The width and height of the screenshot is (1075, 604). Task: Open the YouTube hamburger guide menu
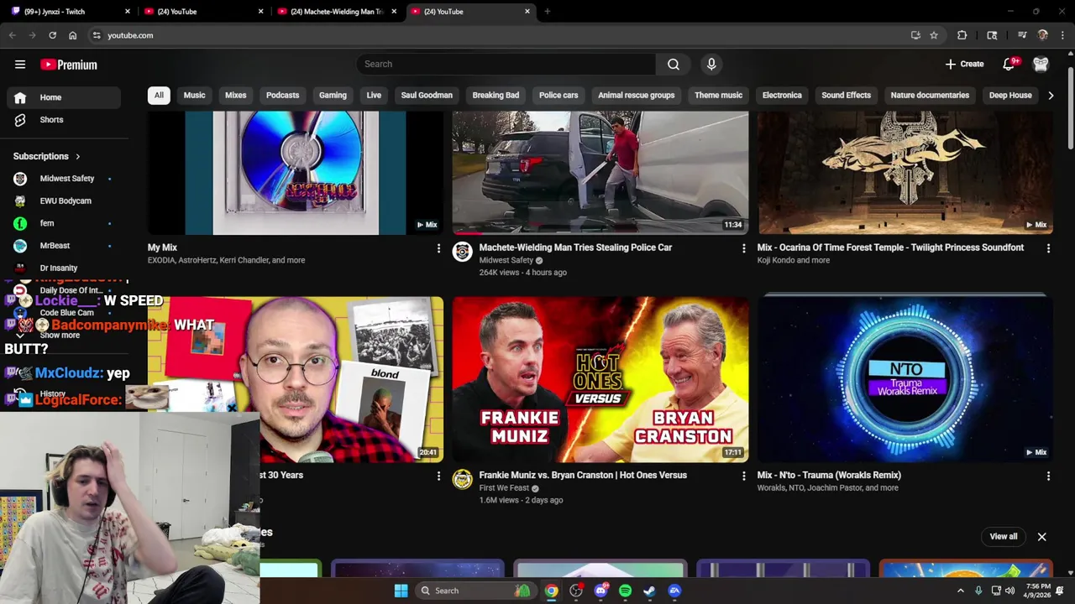pyautogui.click(x=20, y=65)
